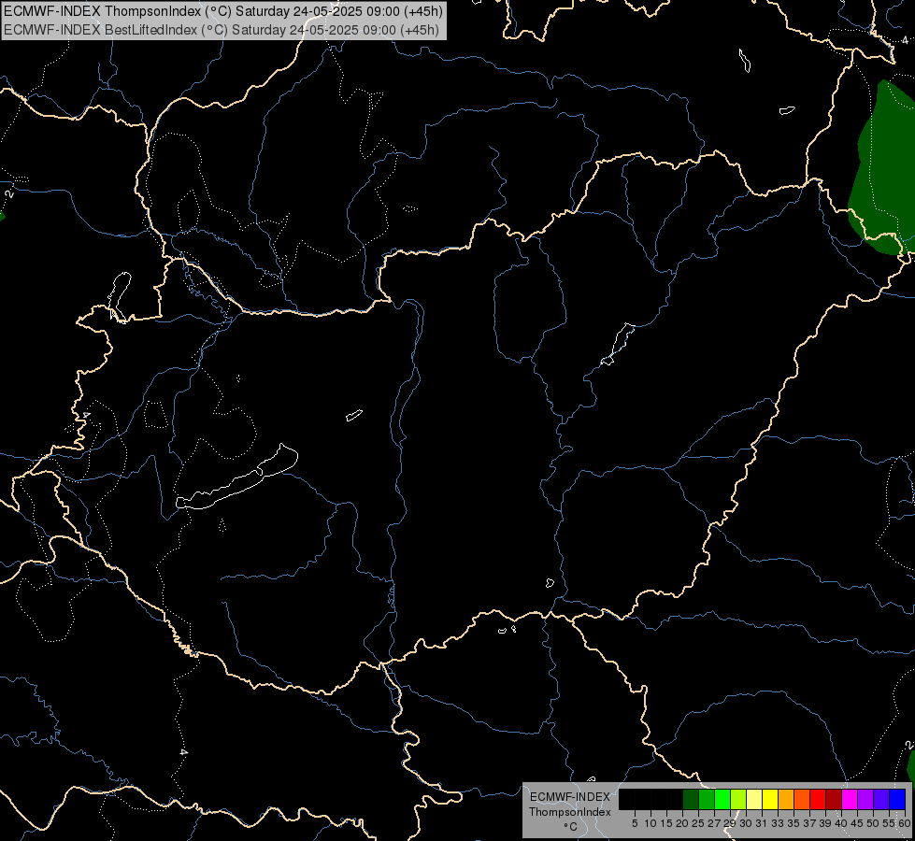Click the legend tick value '40'
The image size is (915, 841).
tap(841, 823)
